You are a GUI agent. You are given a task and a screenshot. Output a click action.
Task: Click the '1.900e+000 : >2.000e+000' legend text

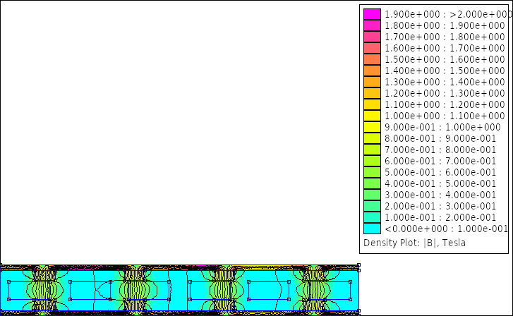pyautogui.click(x=448, y=14)
